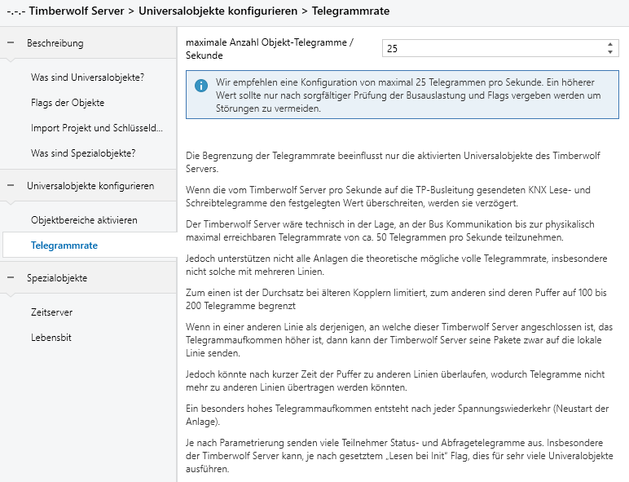Open 'Was sind Universalobjekte?' page
Screen dimensions: 629x482
87,77
